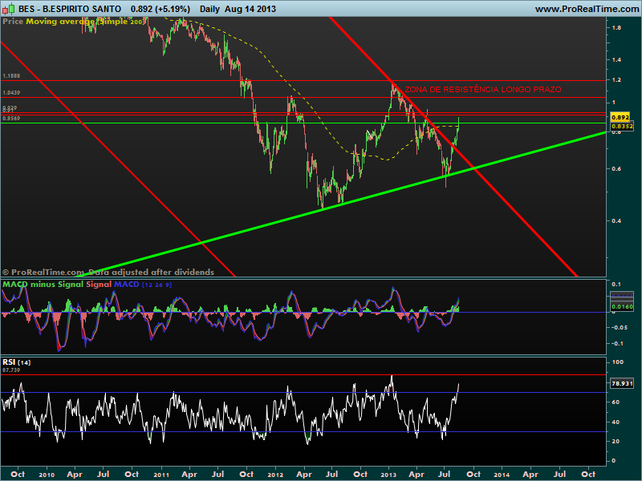This screenshot has width=642, height=481.
Task: Click the 0.8569 horizontal level label
Action: tap(11, 118)
